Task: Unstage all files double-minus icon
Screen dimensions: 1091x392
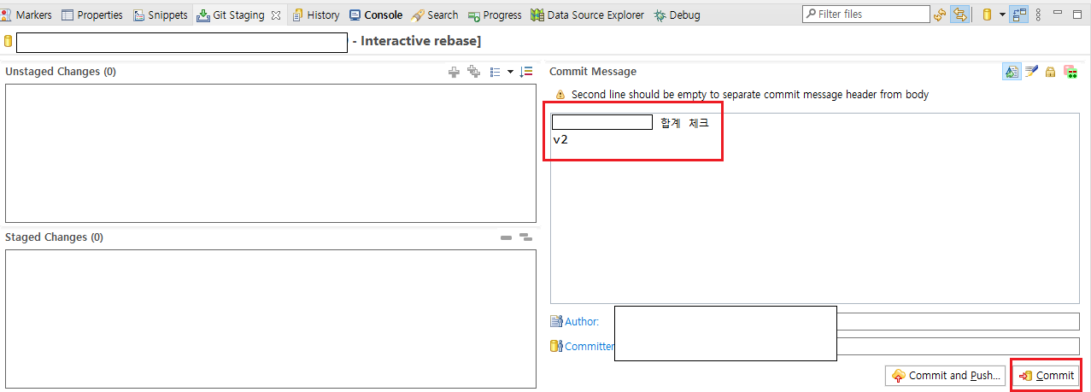Action: (525, 237)
